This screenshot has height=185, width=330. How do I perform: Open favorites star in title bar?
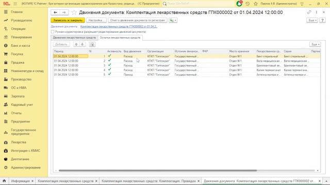pyautogui.click(x=256, y=4)
